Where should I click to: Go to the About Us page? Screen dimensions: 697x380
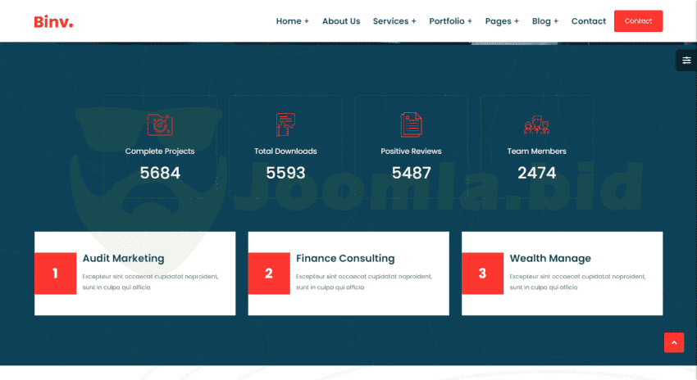point(340,21)
